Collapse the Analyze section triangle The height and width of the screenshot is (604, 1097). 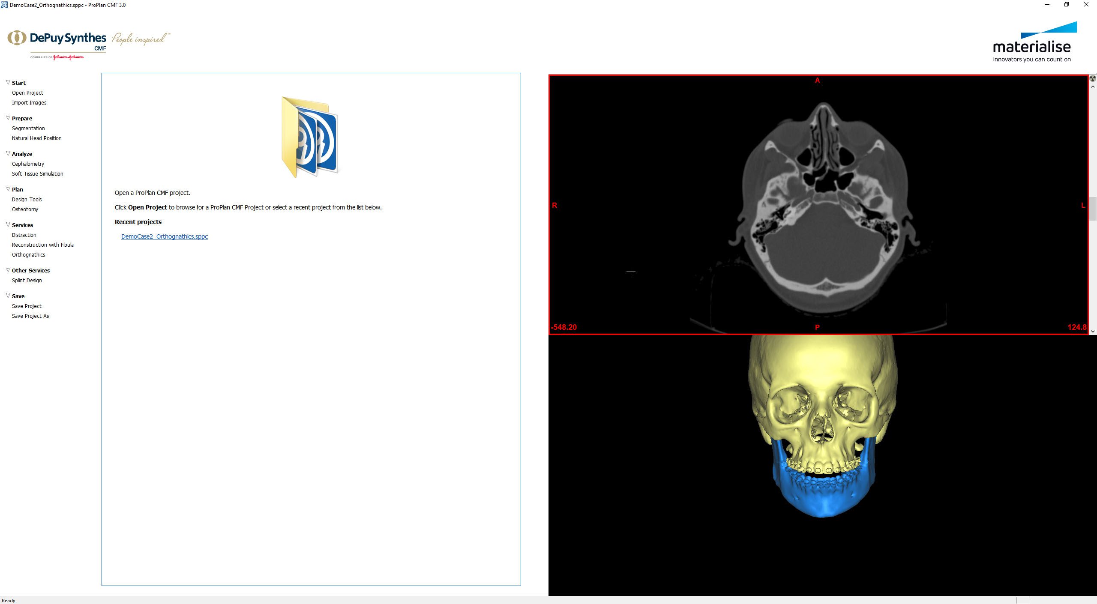[8, 153]
